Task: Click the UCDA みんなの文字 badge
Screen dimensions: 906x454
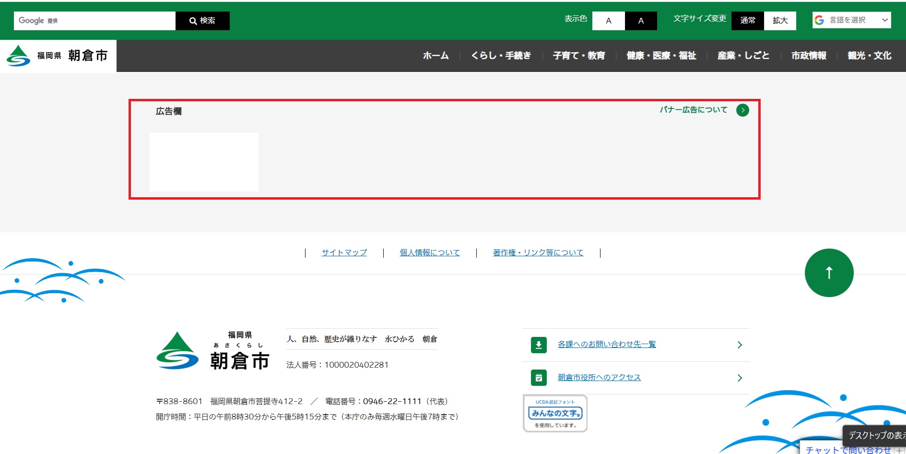Action: point(555,413)
